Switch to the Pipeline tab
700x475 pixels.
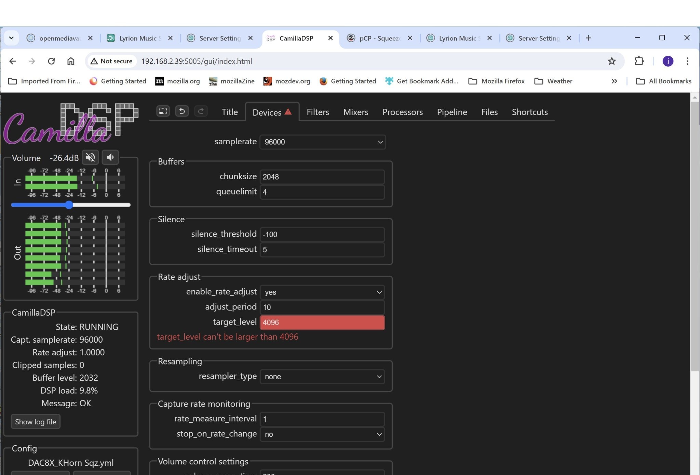tap(452, 112)
